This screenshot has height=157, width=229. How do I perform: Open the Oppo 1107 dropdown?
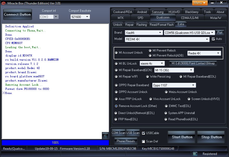174,85
